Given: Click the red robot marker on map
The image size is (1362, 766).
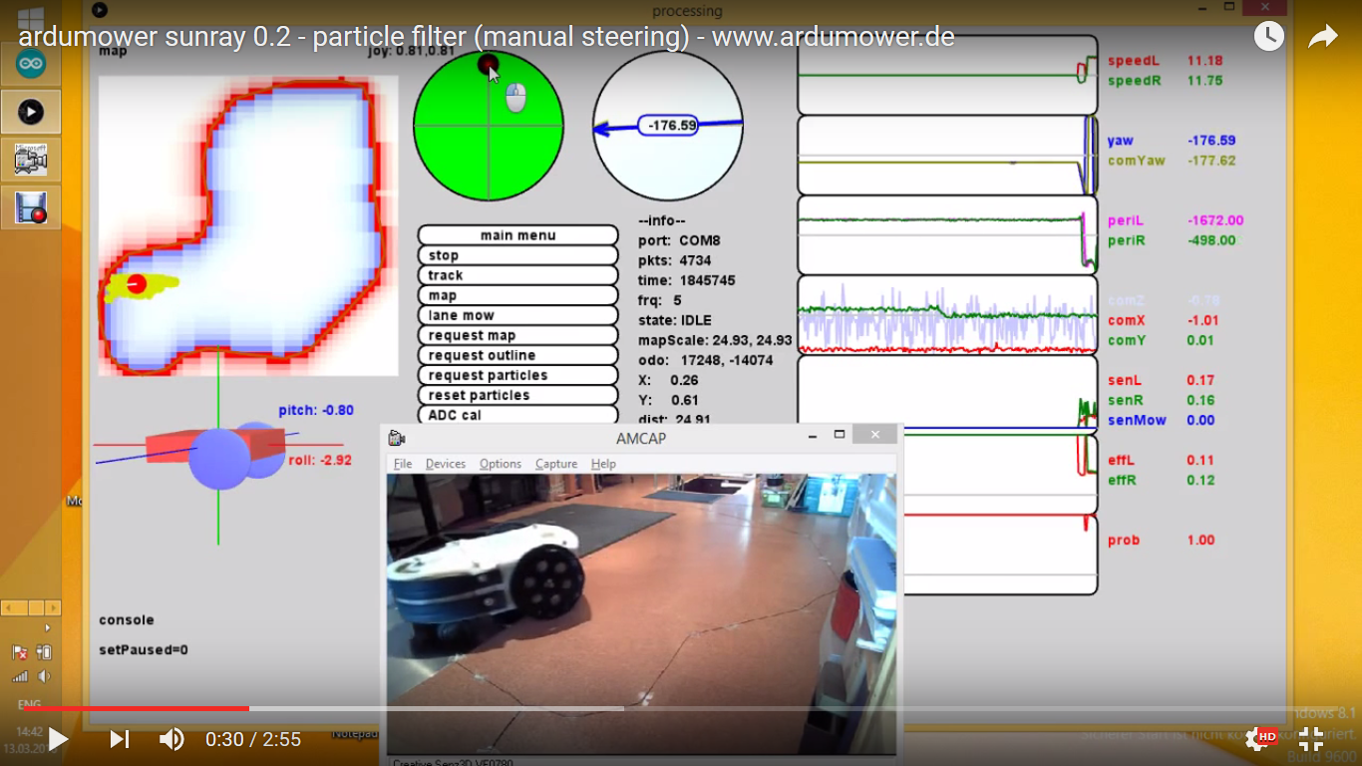Looking at the screenshot, I should point(137,284).
